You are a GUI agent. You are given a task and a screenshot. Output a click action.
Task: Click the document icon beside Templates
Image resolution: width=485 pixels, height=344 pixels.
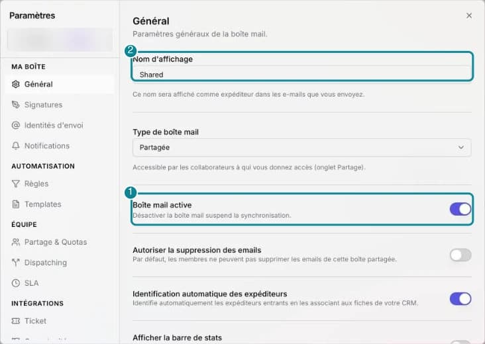(x=15, y=204)
